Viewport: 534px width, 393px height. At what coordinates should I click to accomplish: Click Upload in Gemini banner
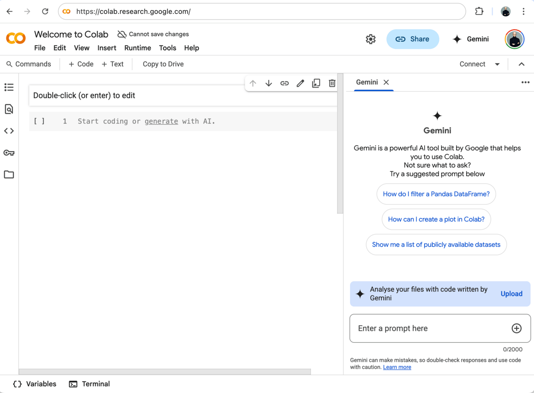(x=512, y=294)
